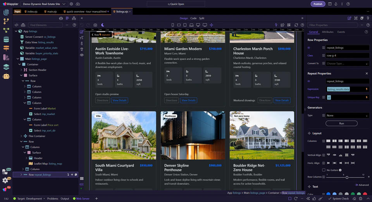Collapse the Main listings_page node
Viewport: 372px width, 202px height.
click(x=18, y=59)
